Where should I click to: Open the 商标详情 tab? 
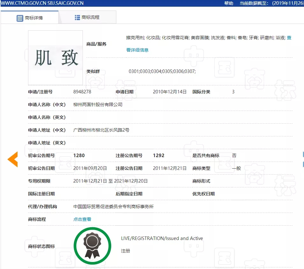(x=30, y=18)
